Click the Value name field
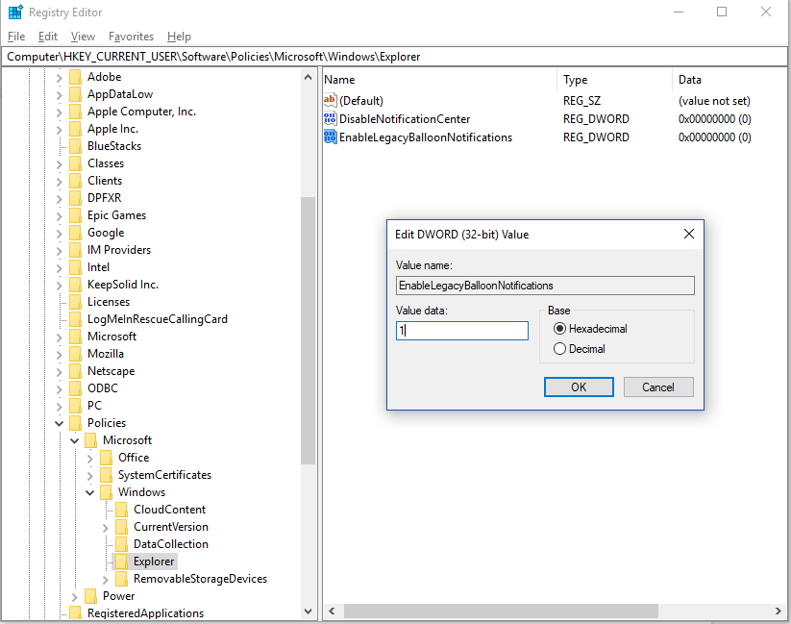791x624 pixels. click(545, 286)
